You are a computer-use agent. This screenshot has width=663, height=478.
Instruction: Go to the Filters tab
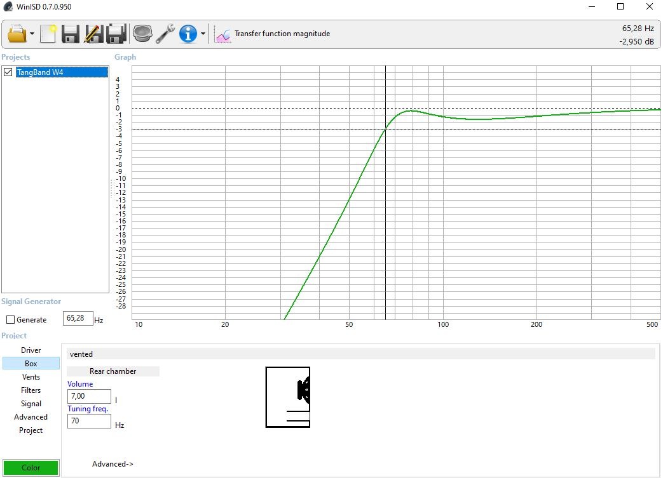31,390
